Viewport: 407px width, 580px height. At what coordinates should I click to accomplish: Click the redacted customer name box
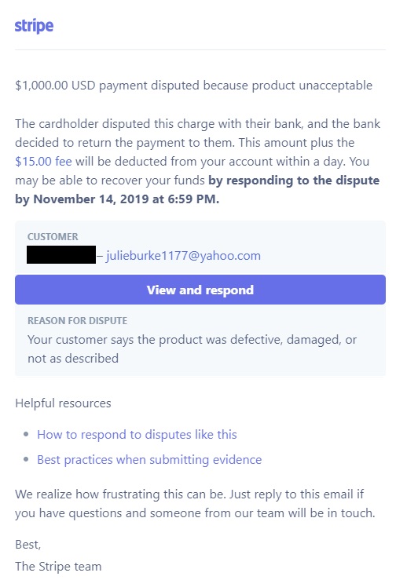click(61, 255)
